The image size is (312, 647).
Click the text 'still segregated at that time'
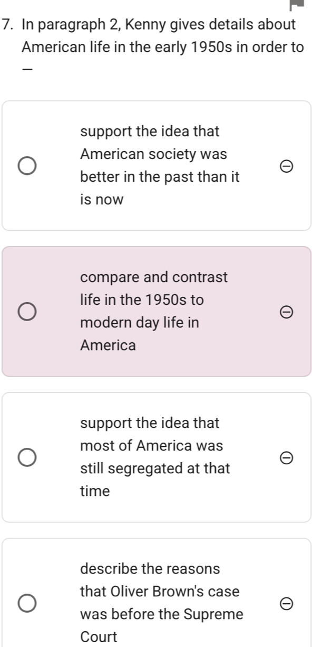155,480
